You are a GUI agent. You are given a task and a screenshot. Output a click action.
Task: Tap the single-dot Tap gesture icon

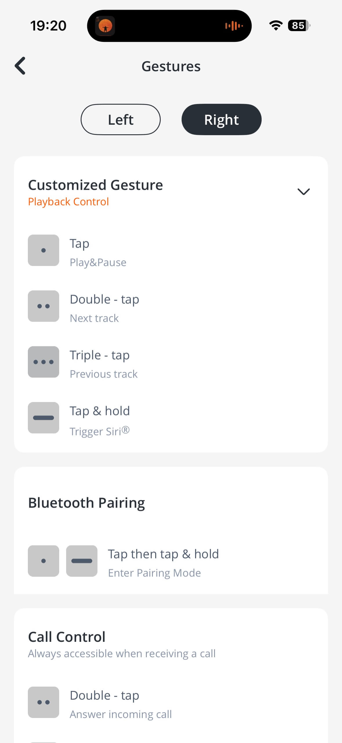[x=44, y=250]
